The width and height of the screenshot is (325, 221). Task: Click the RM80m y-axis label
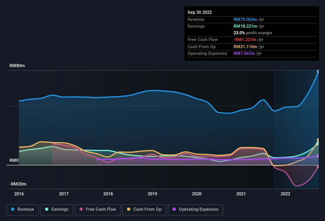pos(17,66)
